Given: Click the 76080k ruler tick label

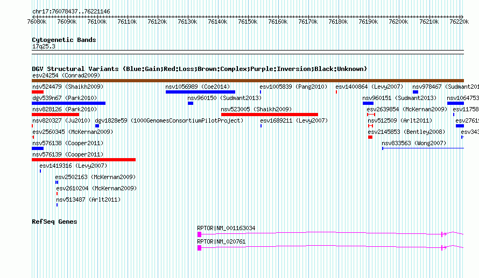Looking at the screenshot, I should pos(37,22).
